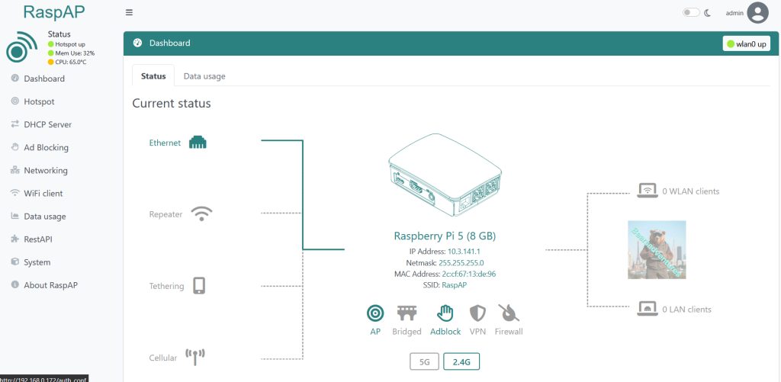Toggle the sidebar hamburger menu
The width and height of the screenshot is (781, 382).
pyautogui.click(x=129, y=12)
